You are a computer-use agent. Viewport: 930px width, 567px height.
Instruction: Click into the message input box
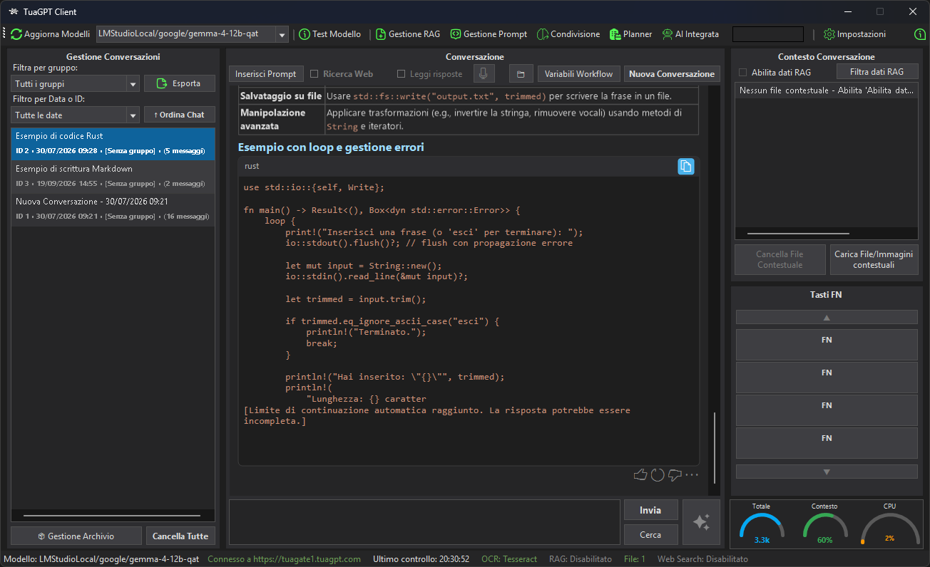click(424, 522)
